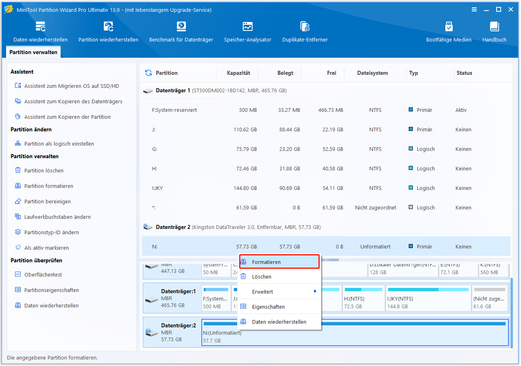Select Eigenschaften in context menu

[279, 307]
